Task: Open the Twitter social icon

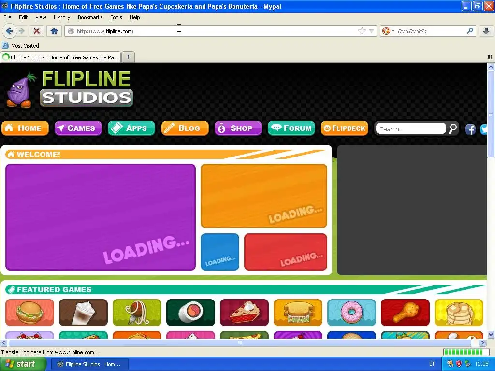Action: coord(483,129)
